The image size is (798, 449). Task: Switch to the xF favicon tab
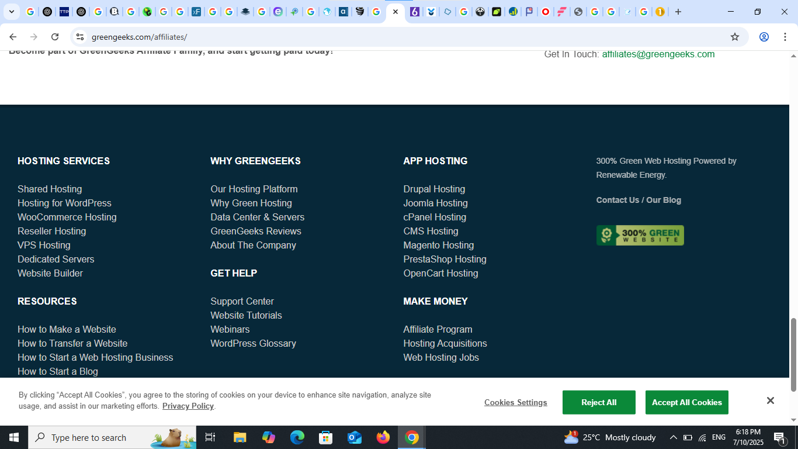tap(196, 12)
